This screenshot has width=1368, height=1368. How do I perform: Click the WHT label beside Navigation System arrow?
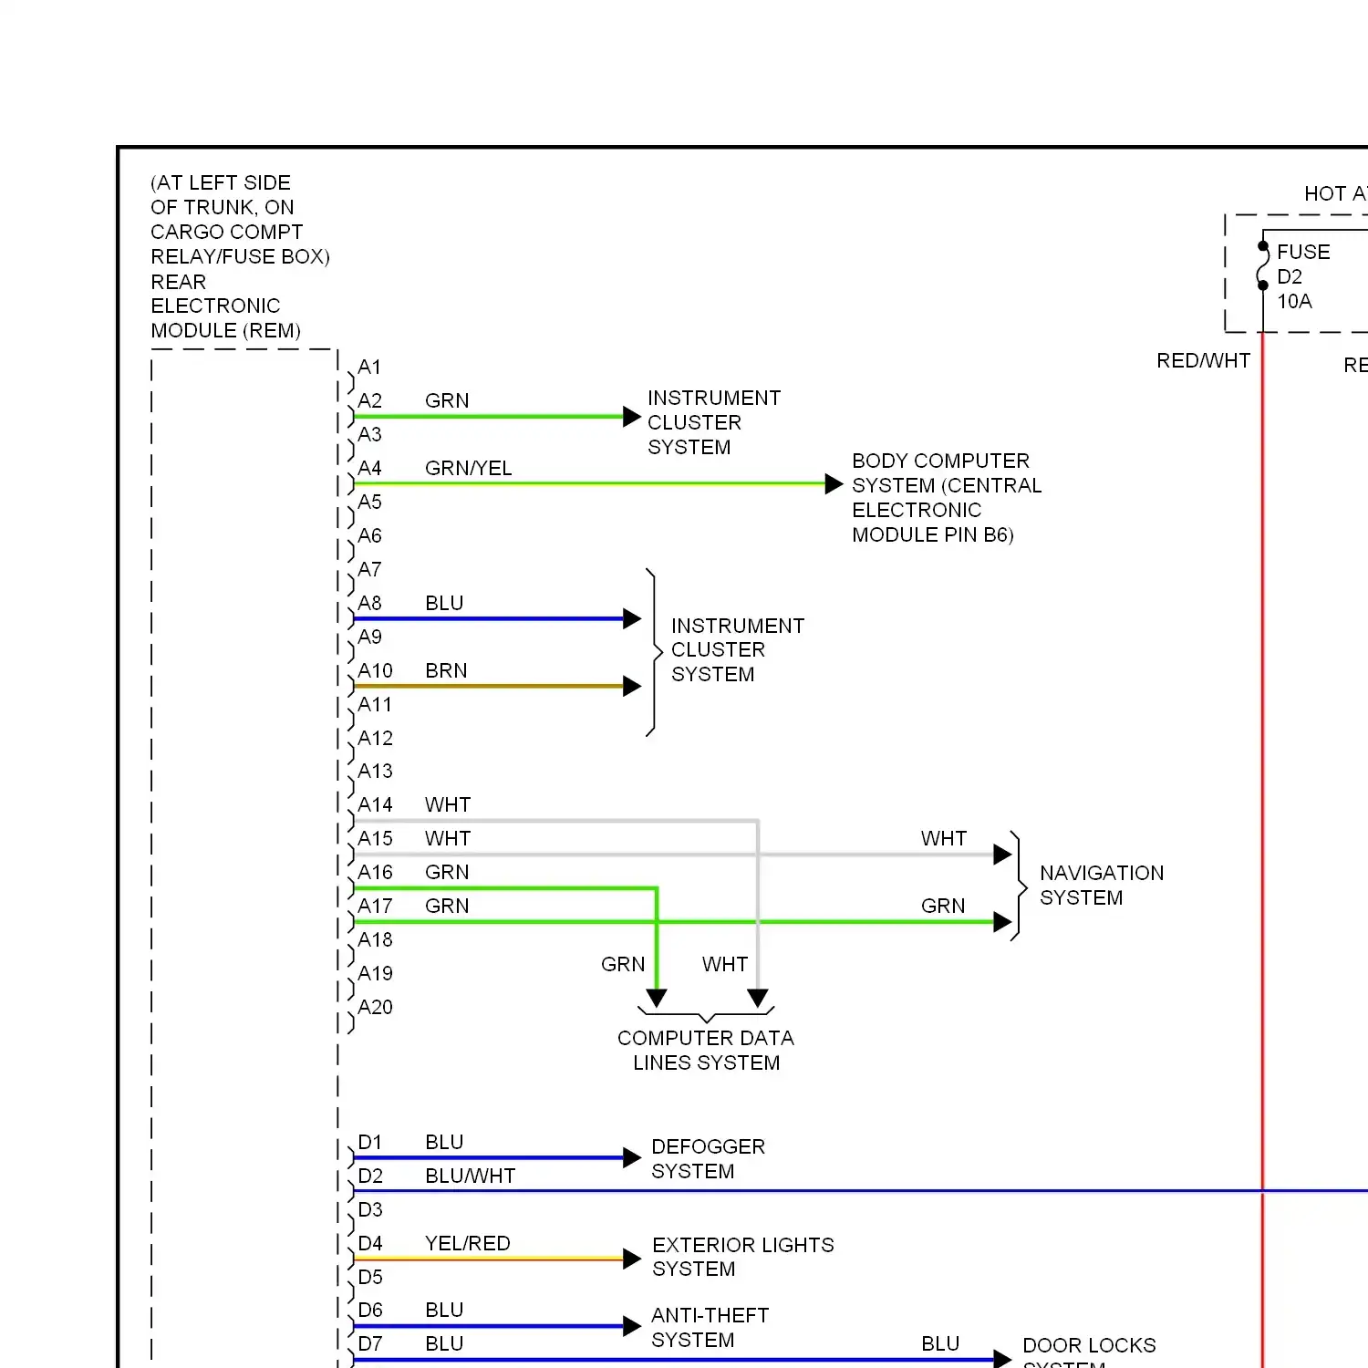click(944, 839)
